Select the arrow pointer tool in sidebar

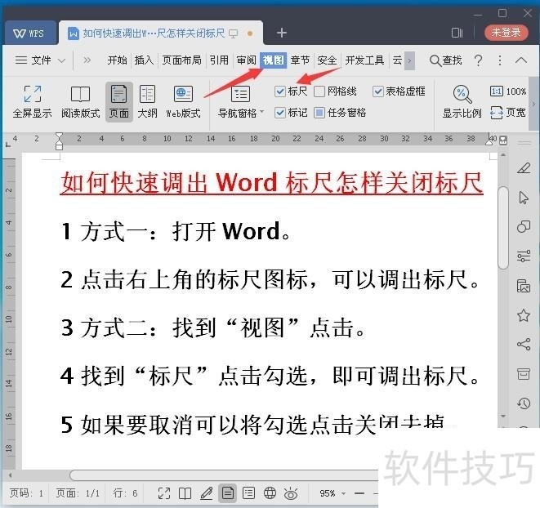click(524, 198)
